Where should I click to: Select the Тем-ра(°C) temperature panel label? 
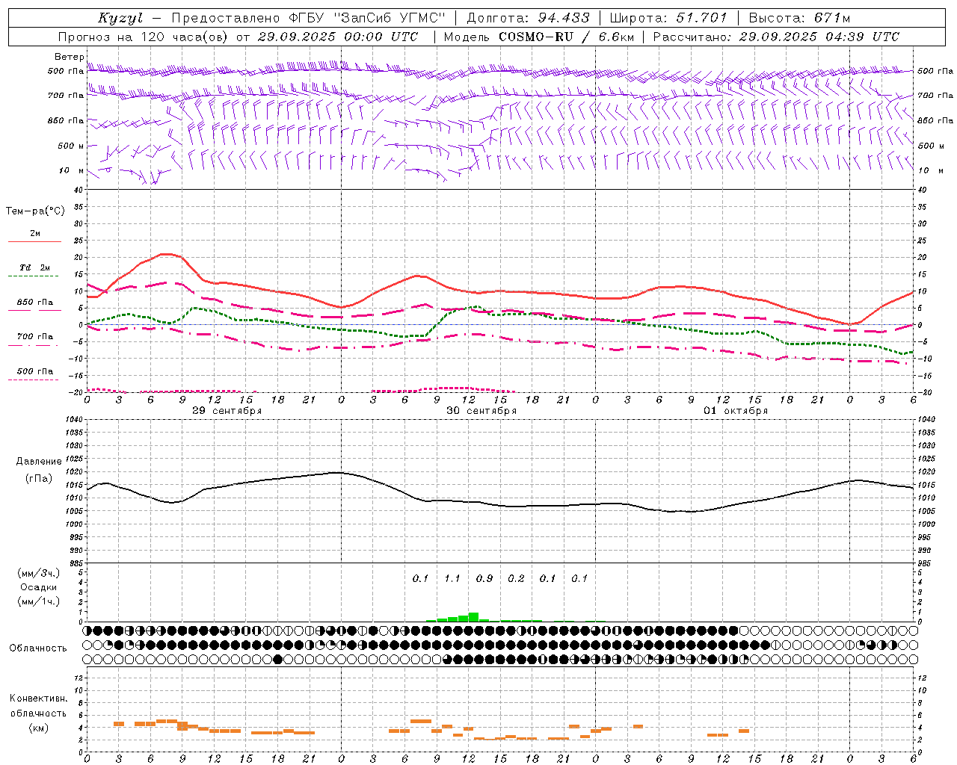[35, 211]
